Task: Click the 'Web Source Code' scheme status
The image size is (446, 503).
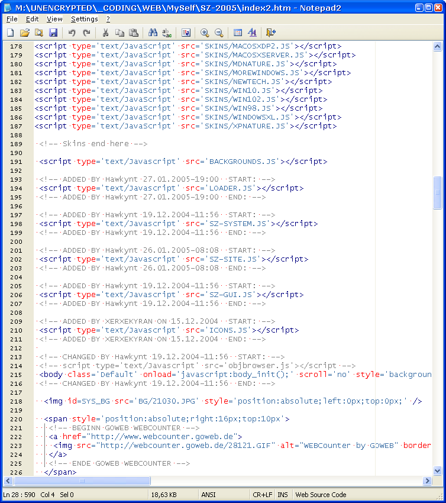Action: (321, 495)
